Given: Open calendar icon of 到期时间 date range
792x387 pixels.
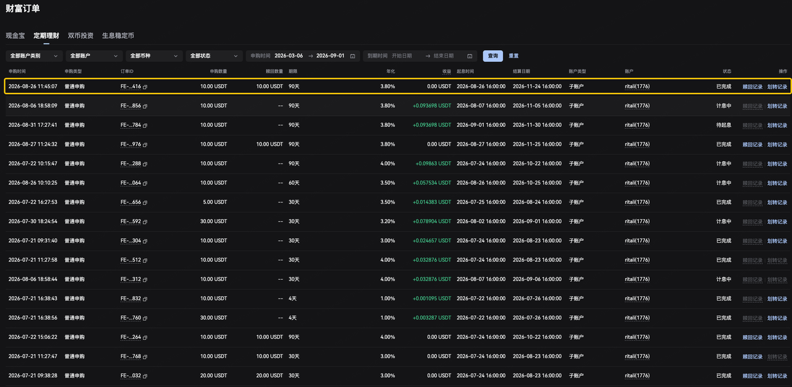Looking at the screenshot, I should tap(470, 56).
